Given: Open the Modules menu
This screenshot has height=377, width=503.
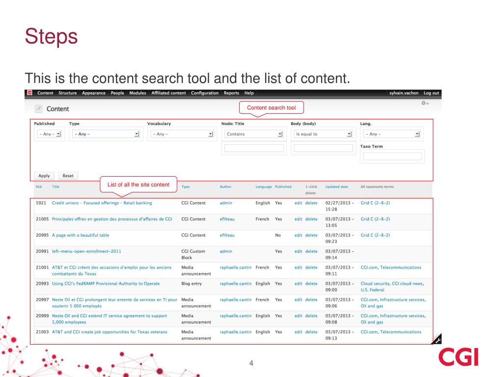Looking at the screenshot, I should [x=138, y=93].
